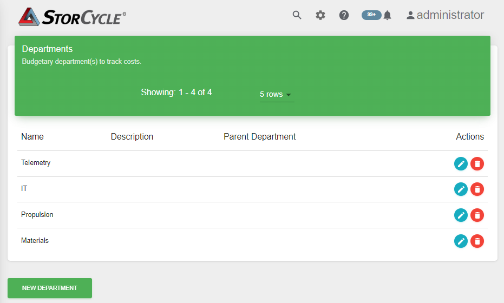This screenshot has height=303, width=504.
Task: Edit the IT department
Action: 461,189
